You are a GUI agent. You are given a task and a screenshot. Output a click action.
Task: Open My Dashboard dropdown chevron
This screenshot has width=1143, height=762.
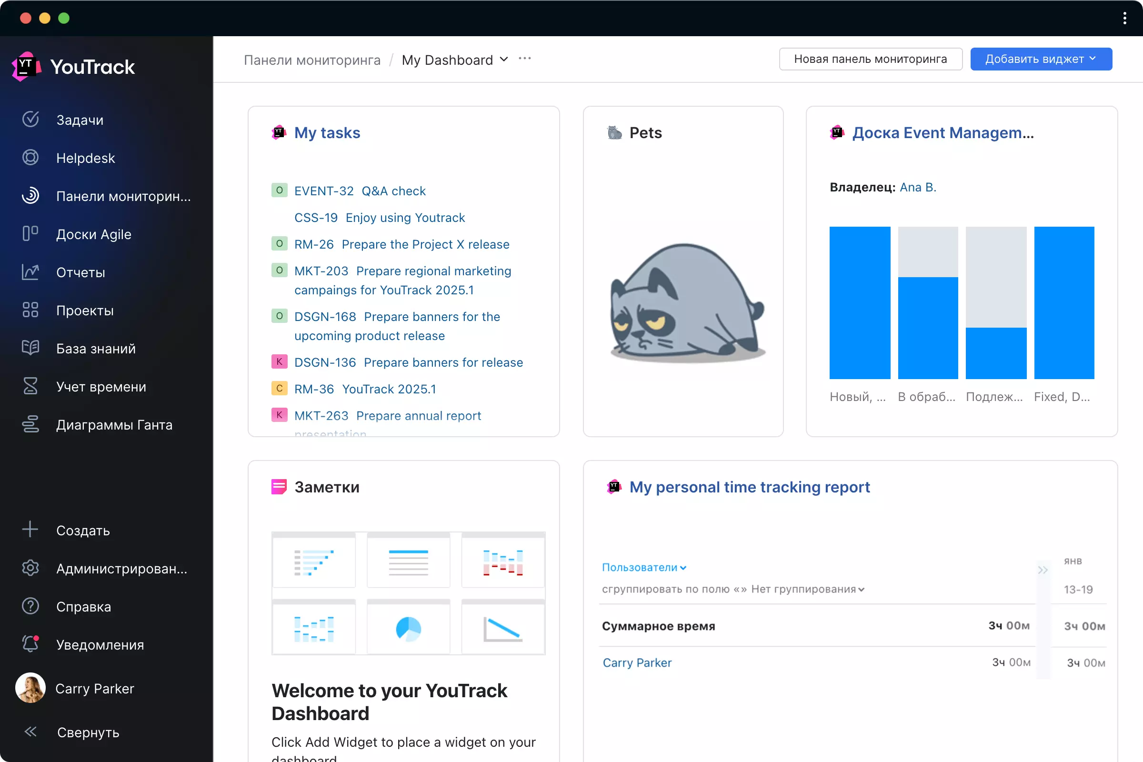click(504, 59)
